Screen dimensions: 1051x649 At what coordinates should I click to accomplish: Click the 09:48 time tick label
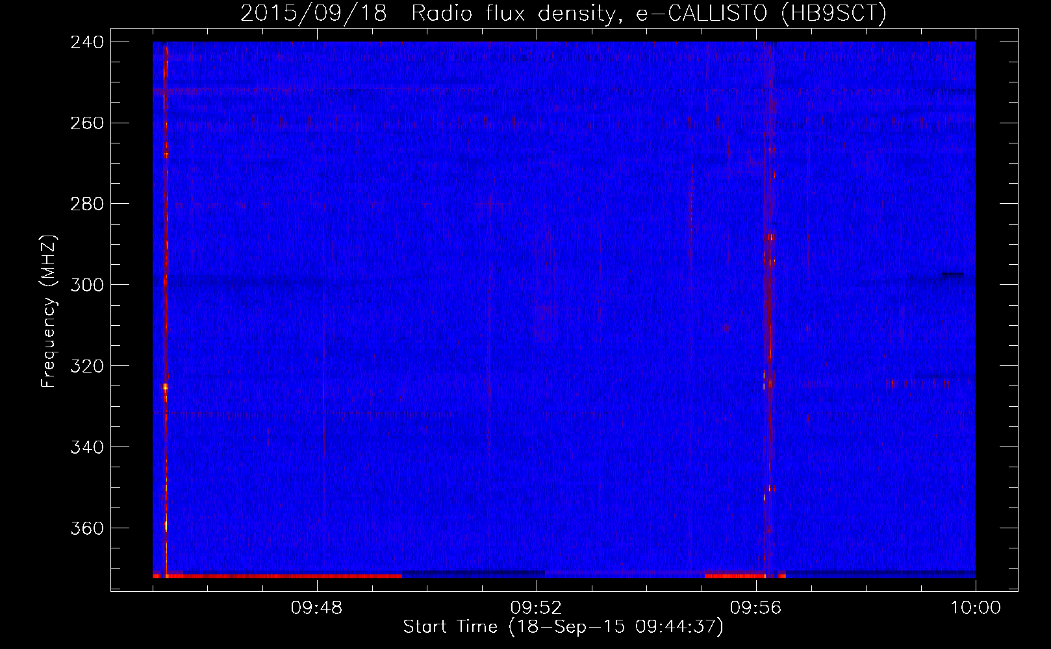pos(317,608)
